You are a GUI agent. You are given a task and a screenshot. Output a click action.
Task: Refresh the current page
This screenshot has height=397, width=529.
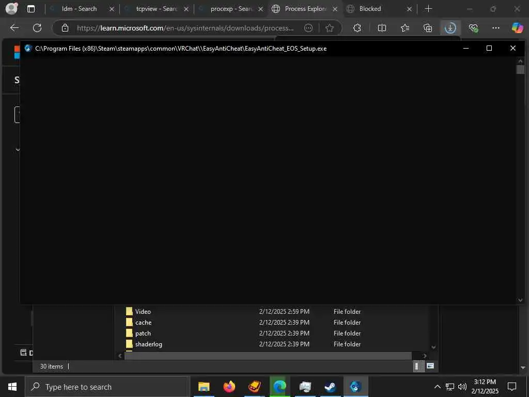(x=37, y=28)
